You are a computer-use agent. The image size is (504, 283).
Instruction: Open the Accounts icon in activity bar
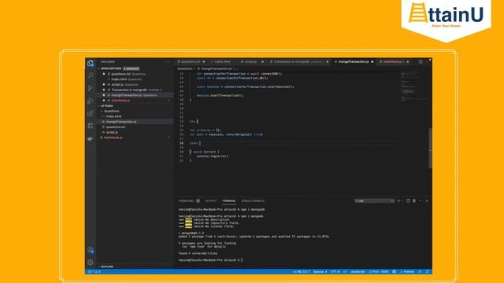(x=91, y=250)
